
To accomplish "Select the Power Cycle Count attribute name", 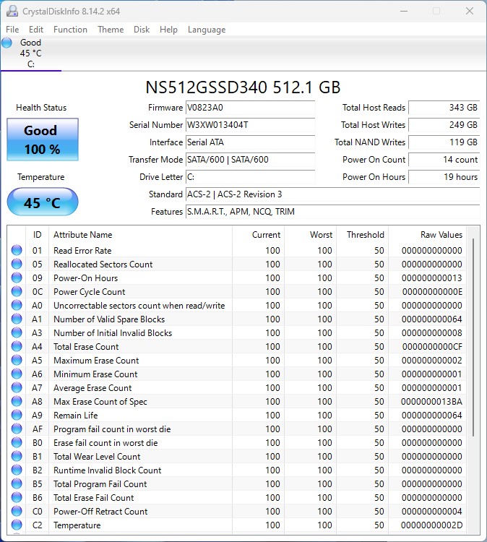I will click(x=89, y=292).
